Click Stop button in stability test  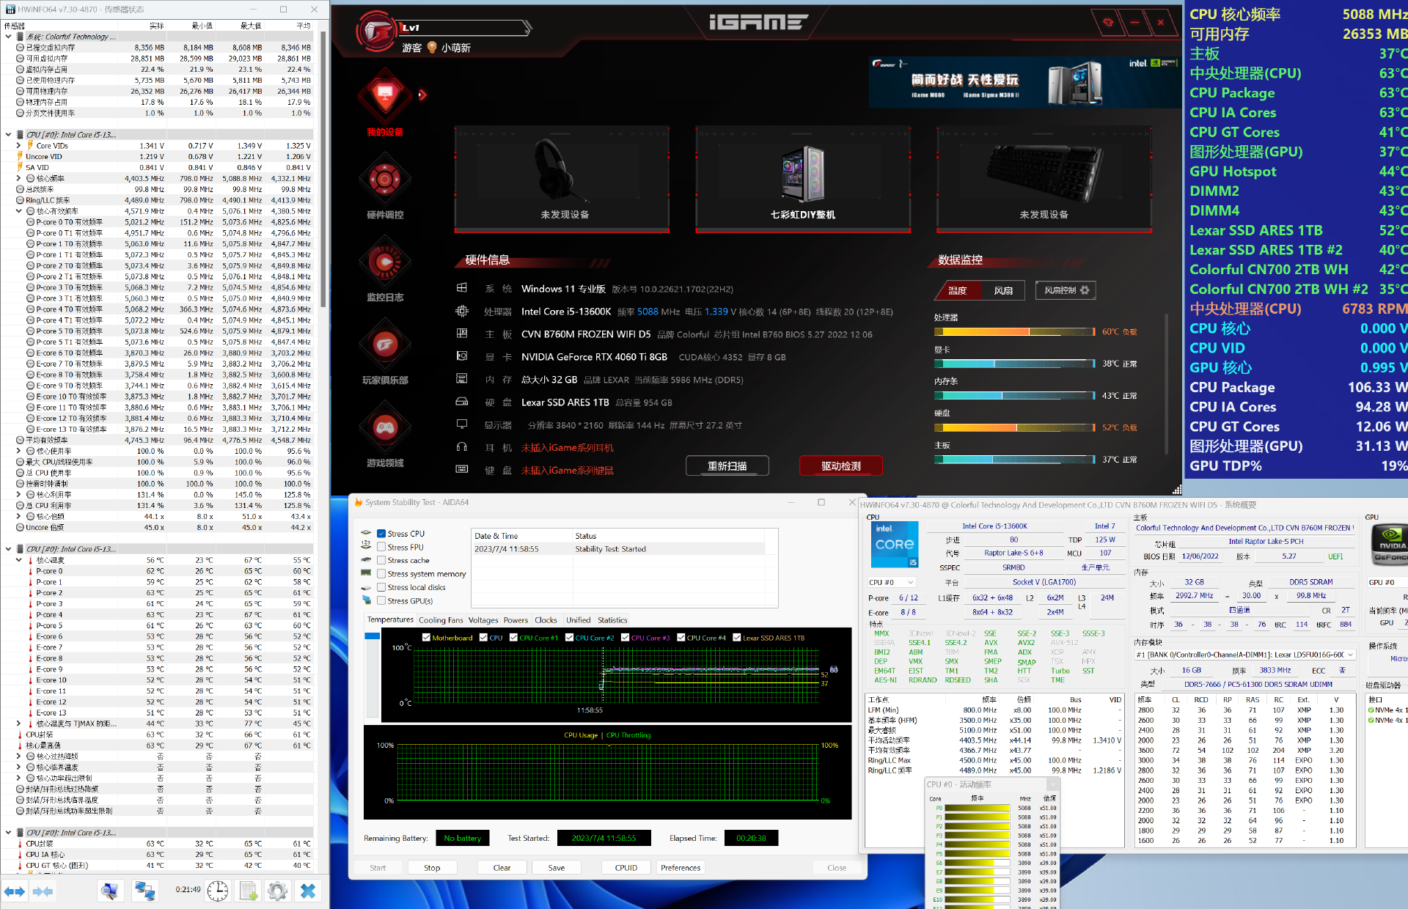(432, 868)
